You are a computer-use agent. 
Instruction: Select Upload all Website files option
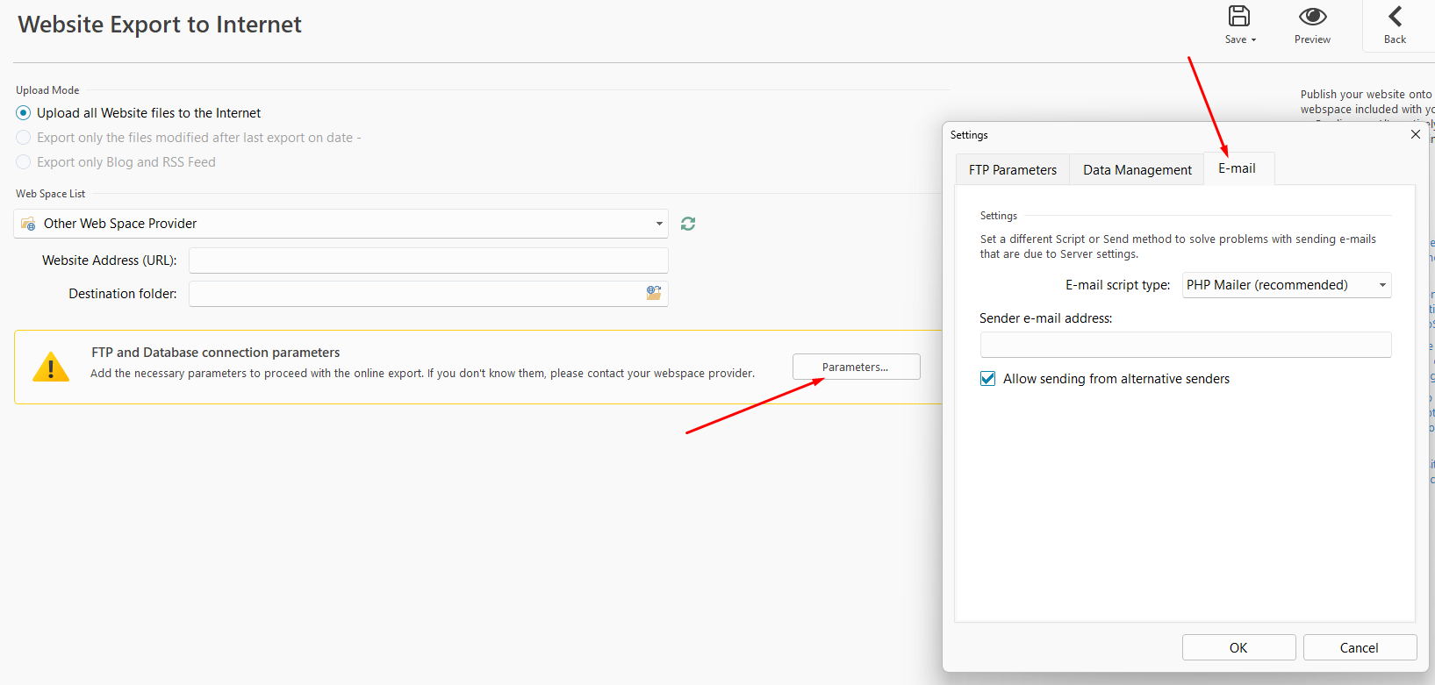pyautogui.click(x=24, y=113)
